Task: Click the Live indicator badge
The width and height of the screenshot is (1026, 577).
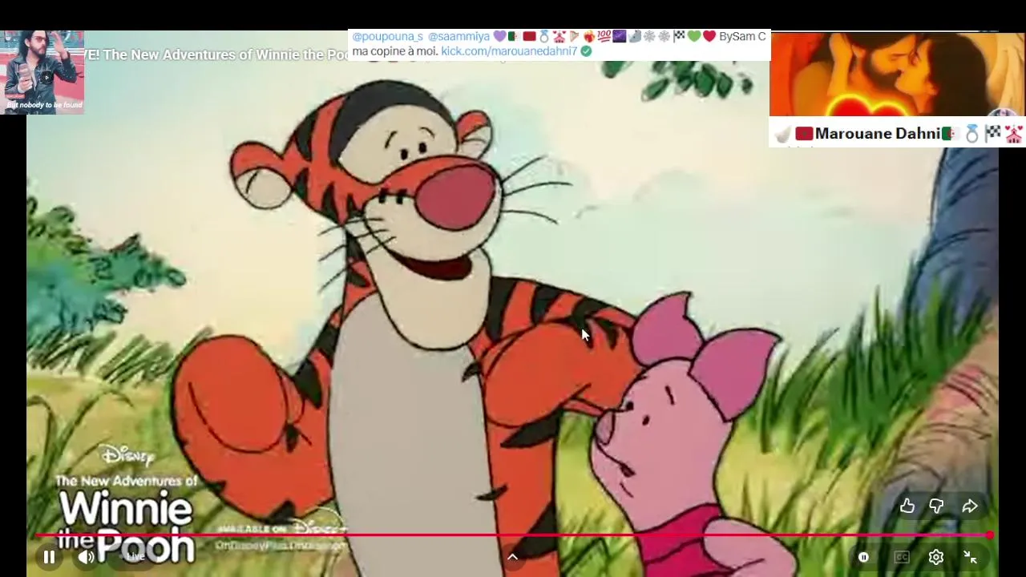Action: click(136, 556)
